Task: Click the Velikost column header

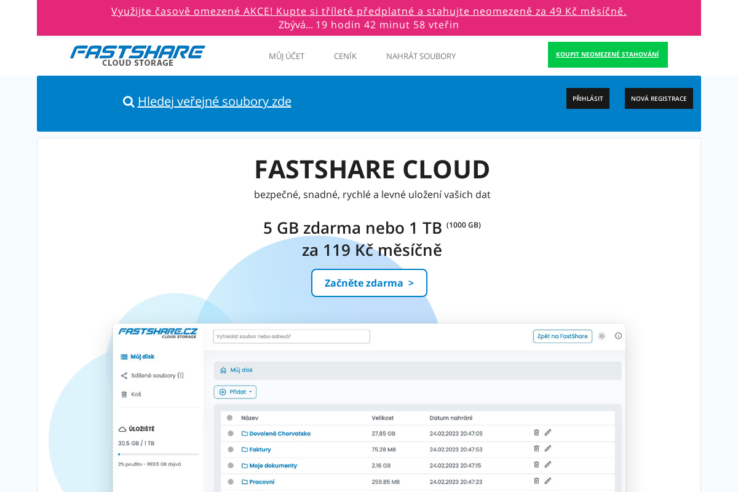Action: (x=383, y=418)
